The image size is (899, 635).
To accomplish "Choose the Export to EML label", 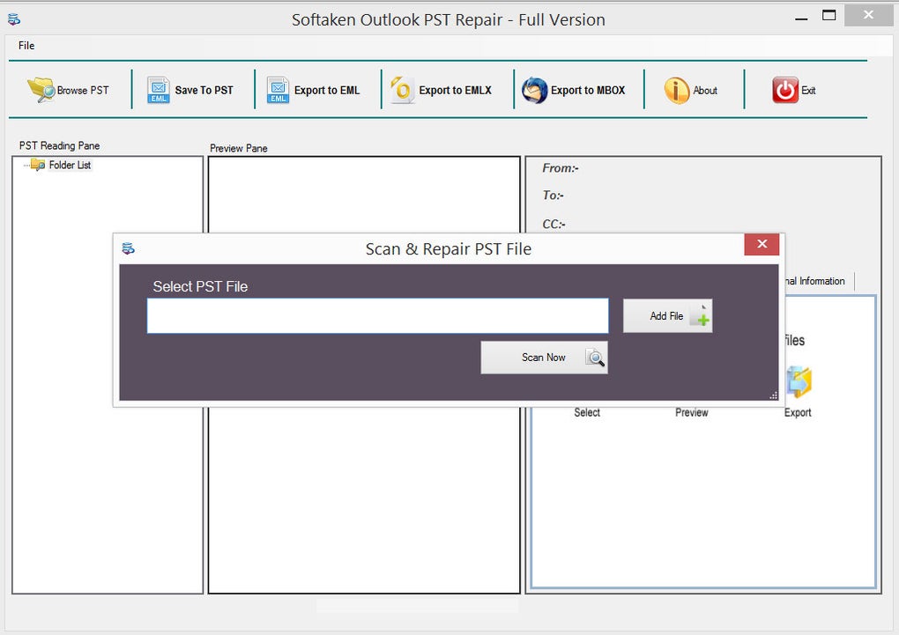I will coord(327,91).
